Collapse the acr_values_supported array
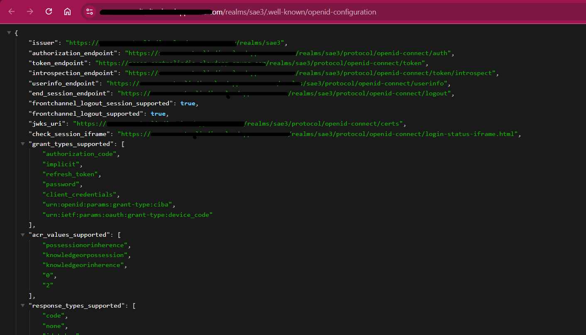The image size is (586, 335). tap(23, 235)
